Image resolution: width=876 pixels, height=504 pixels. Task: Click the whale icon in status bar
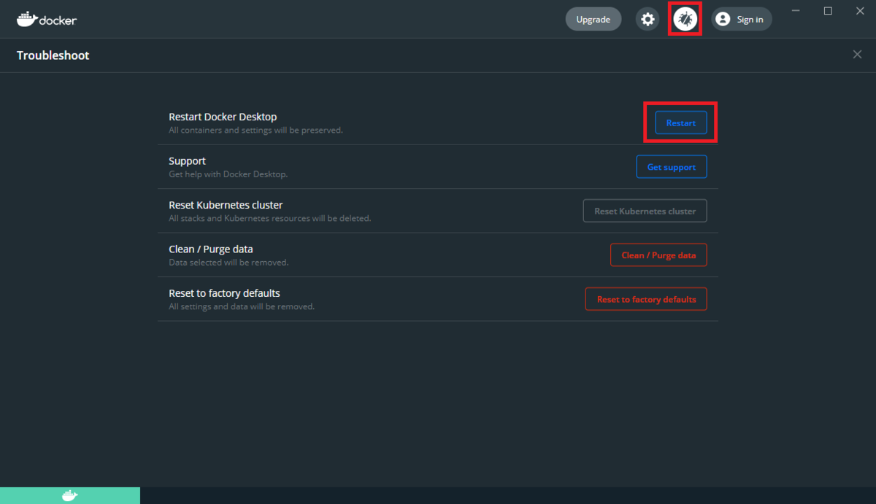point(69,496)
